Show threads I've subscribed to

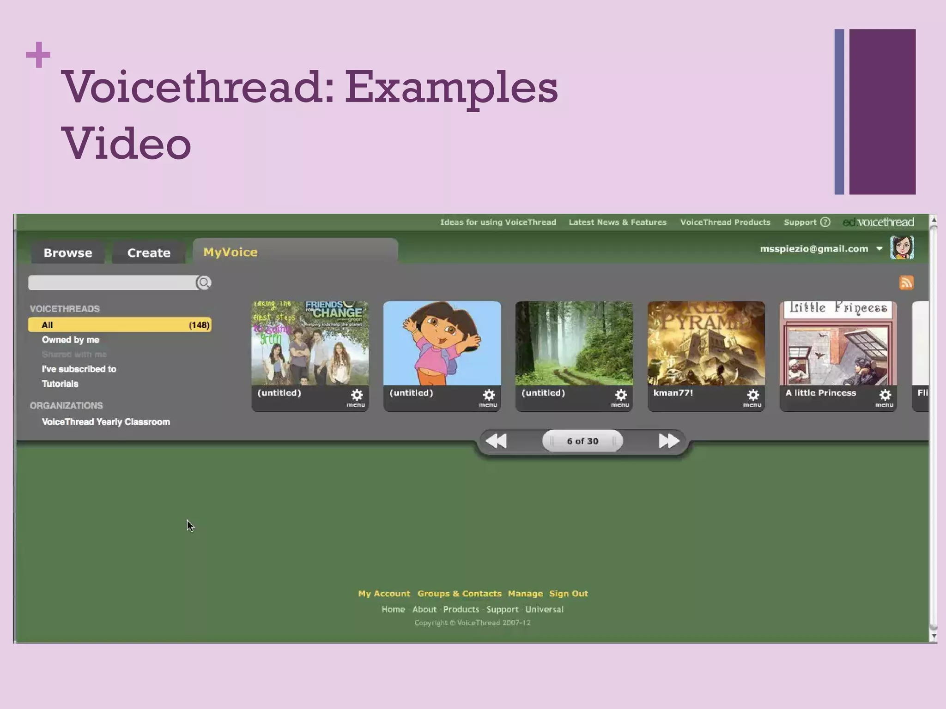[x=79, y=369]
